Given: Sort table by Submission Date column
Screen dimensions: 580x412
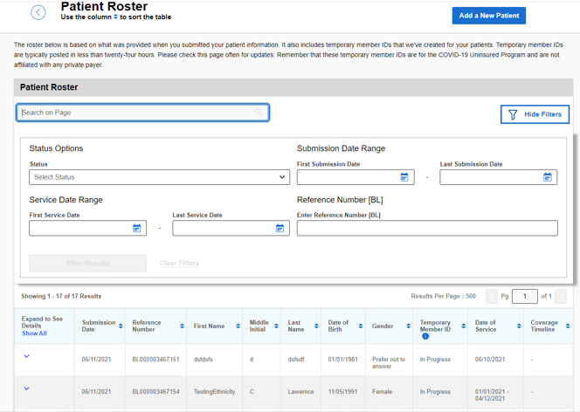Looking at the screenshot, I should click(x=121, y=326).
